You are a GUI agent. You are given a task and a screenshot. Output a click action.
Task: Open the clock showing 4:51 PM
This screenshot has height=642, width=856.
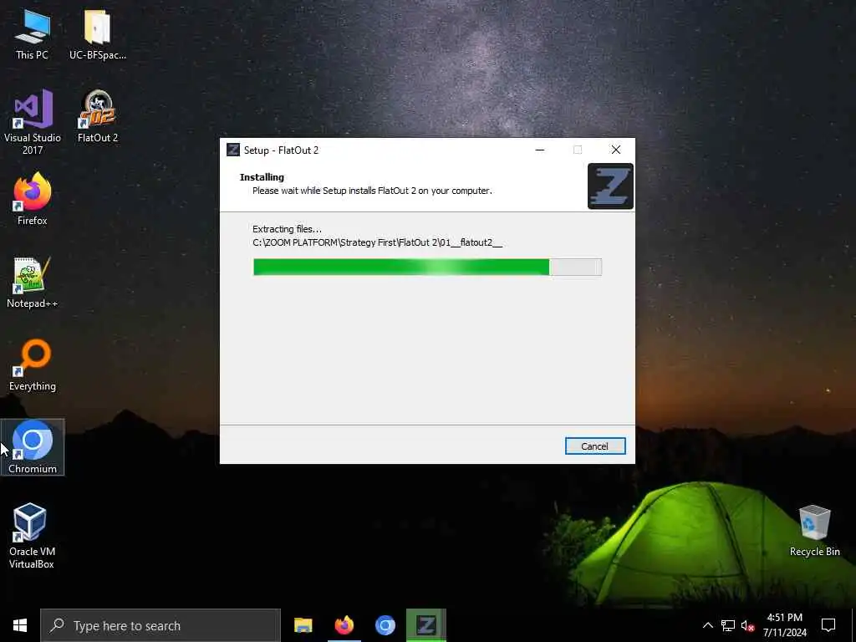(784, 625)
